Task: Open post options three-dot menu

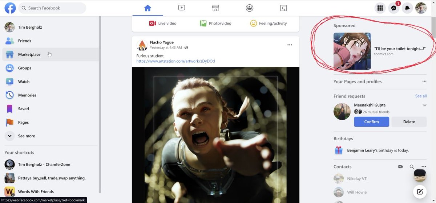Action: coord(290,45)
